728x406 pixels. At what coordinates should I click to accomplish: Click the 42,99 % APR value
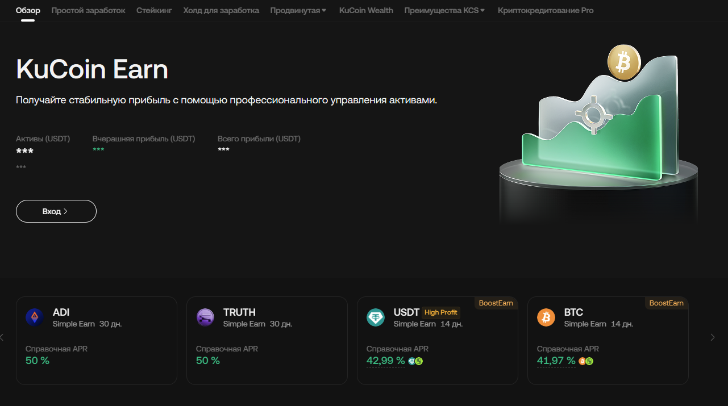386,361
